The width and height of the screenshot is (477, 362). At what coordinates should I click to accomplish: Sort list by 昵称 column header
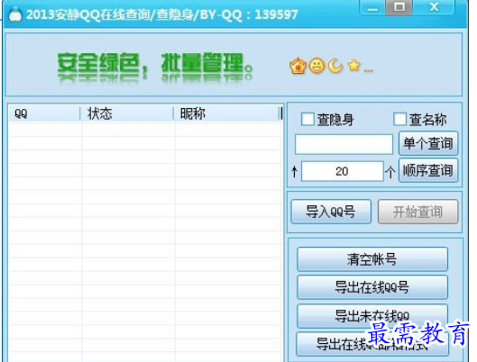(226, 113)
